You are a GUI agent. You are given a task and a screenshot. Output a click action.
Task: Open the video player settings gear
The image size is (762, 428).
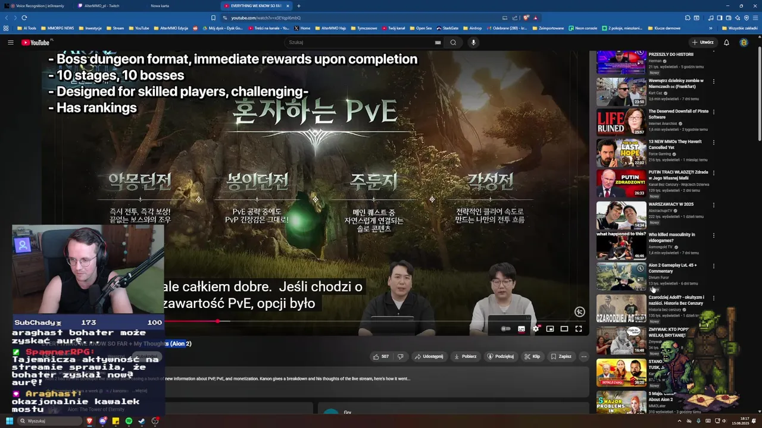[536, 329]
